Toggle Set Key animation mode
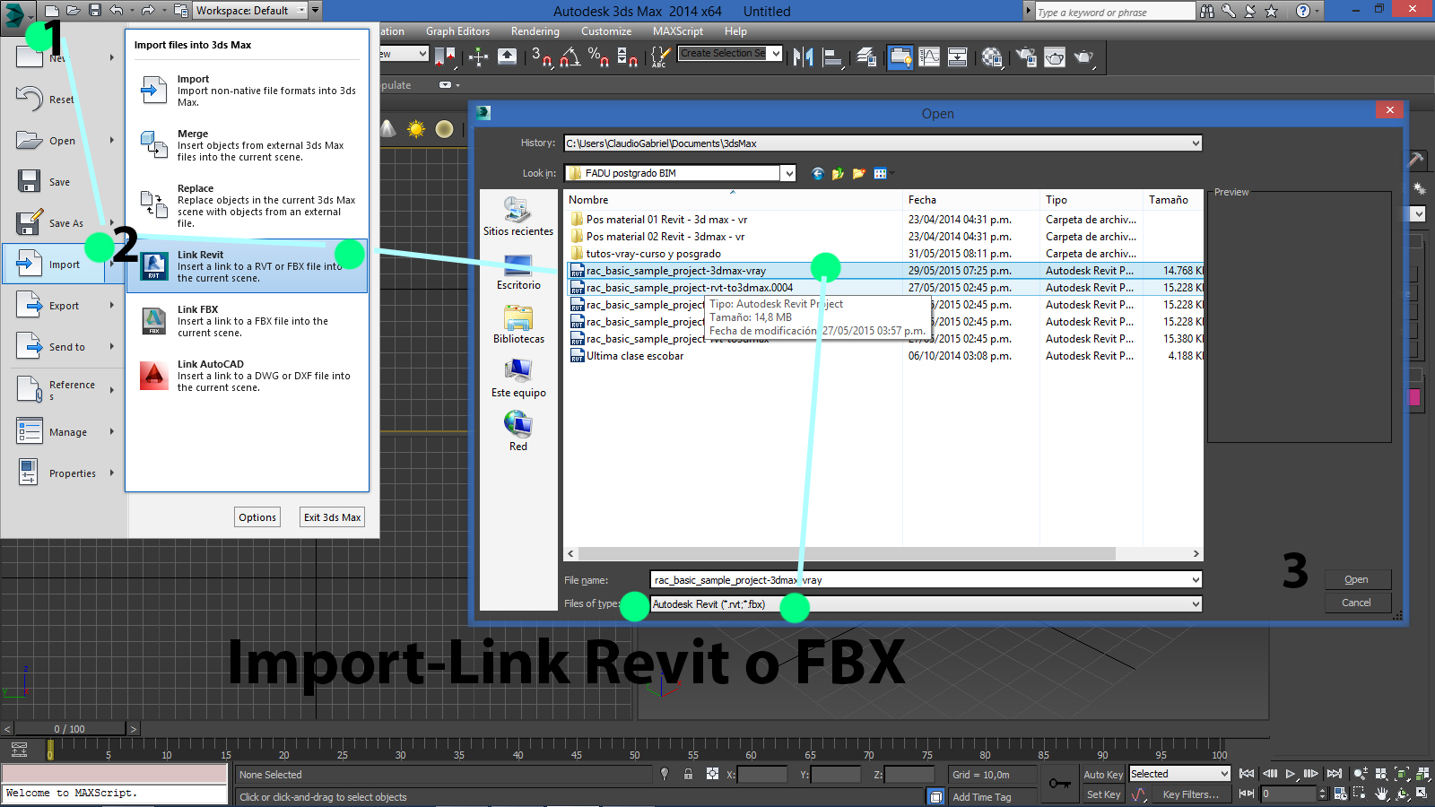Viewport: 1435px width, 807px height. [x=1103, y=794]
